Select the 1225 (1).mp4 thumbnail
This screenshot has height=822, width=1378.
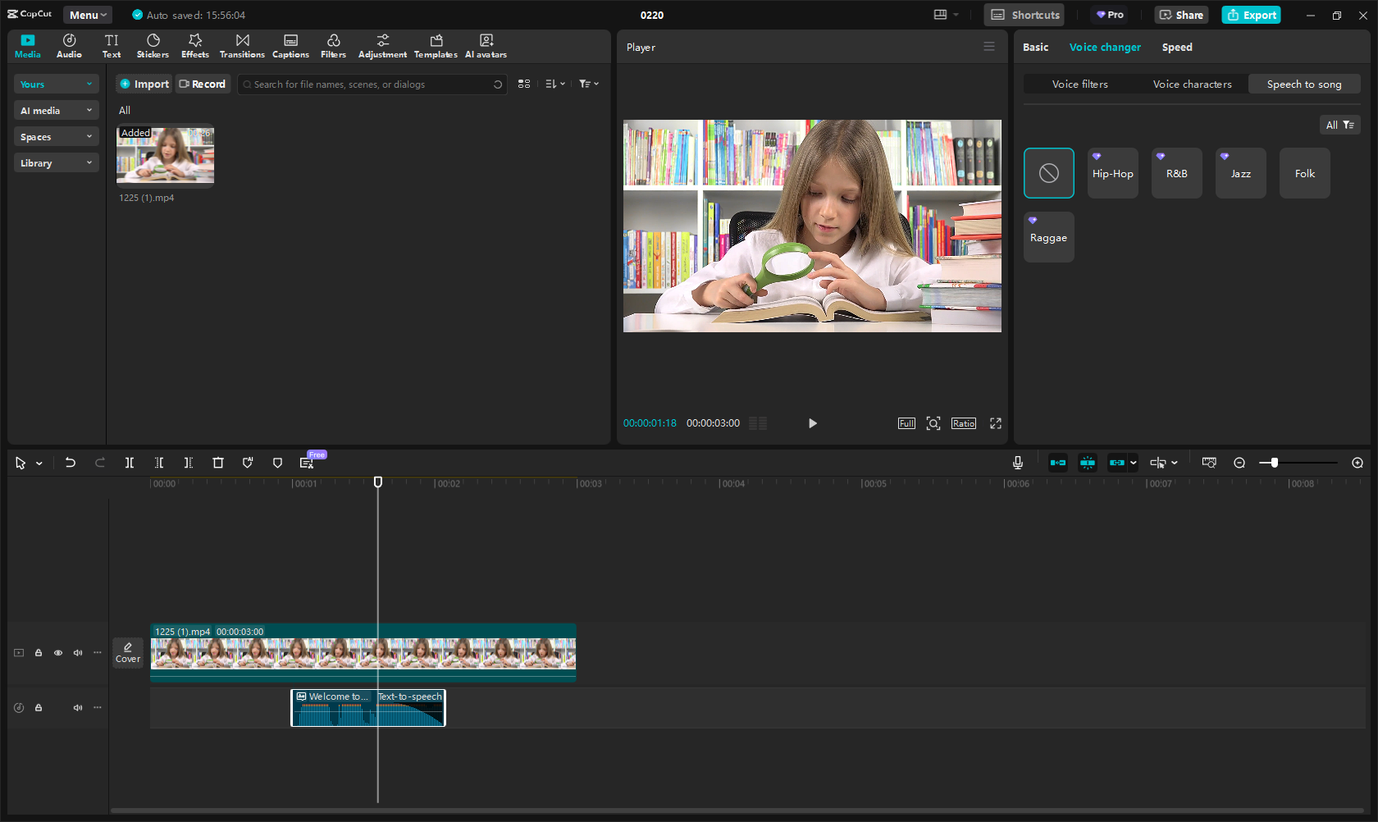[165, 156]
